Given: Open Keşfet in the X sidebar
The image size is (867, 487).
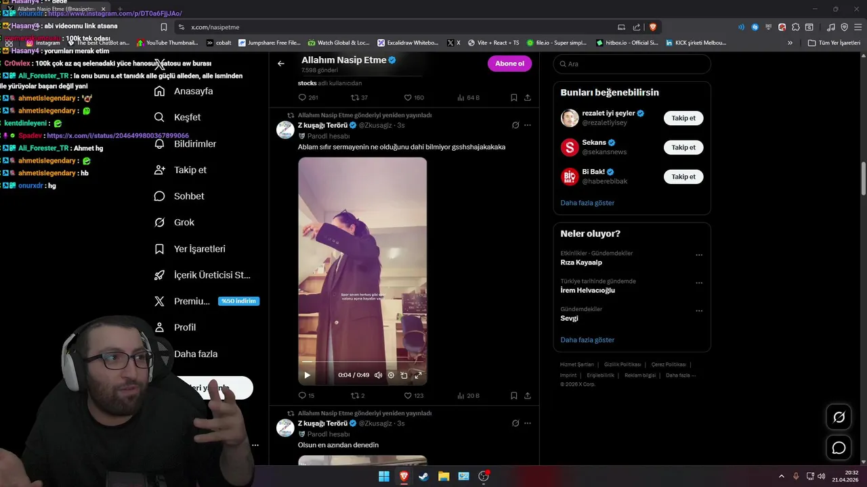Looking at the screenshot, I should coord(177,117).
